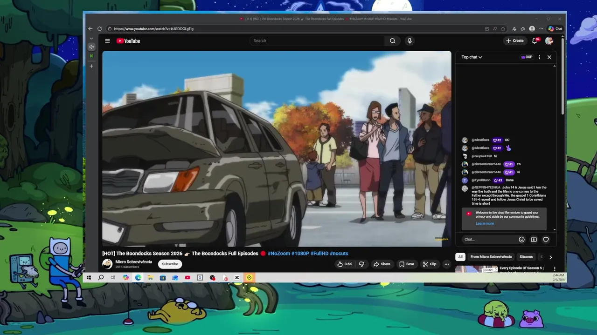Click the Create button

tap(515, 41)
